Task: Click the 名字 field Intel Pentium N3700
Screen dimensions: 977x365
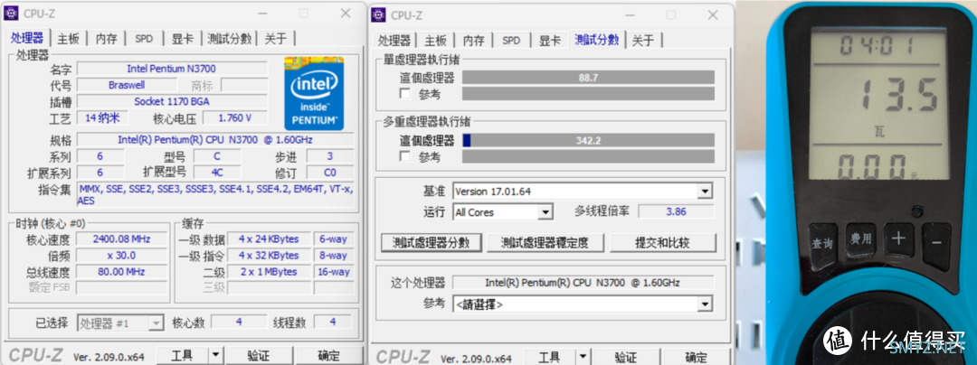Action: [x=171, y=69]
